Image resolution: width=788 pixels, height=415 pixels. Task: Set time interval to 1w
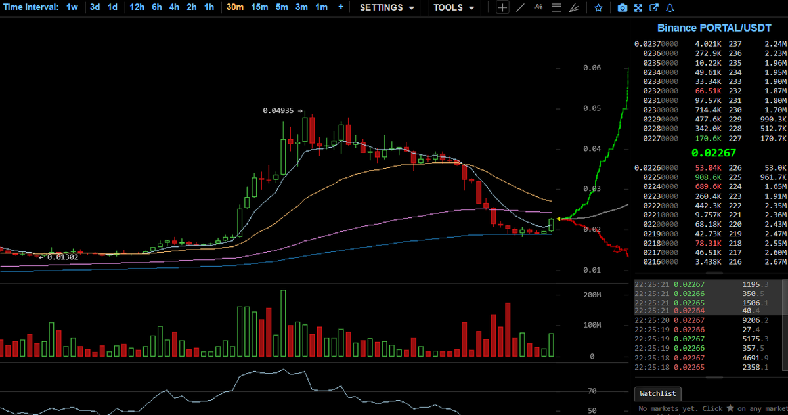(x=72, y=7)
